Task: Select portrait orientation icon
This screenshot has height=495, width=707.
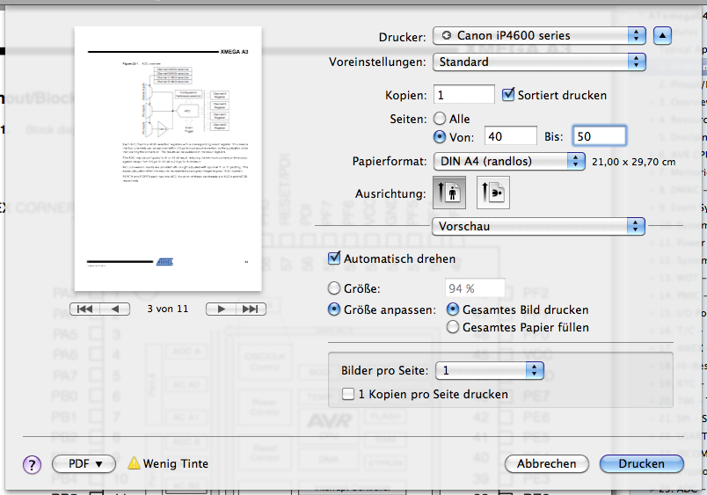Action: [450, 193]
